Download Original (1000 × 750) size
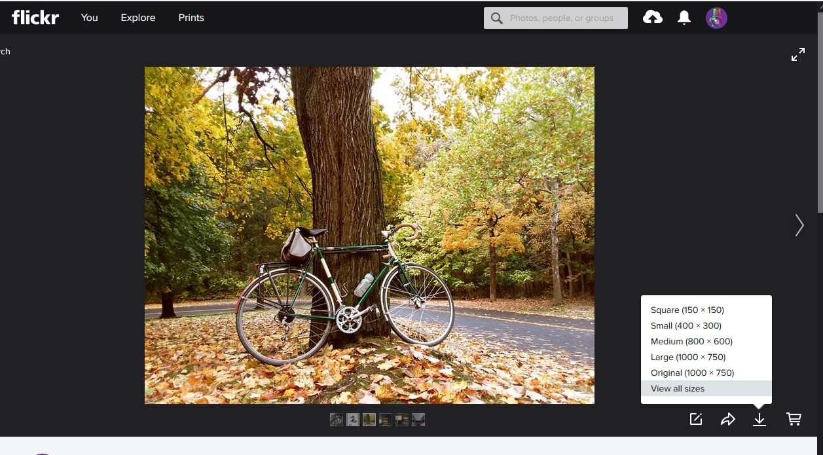The image size is (823, 455). tap(706, 373)
